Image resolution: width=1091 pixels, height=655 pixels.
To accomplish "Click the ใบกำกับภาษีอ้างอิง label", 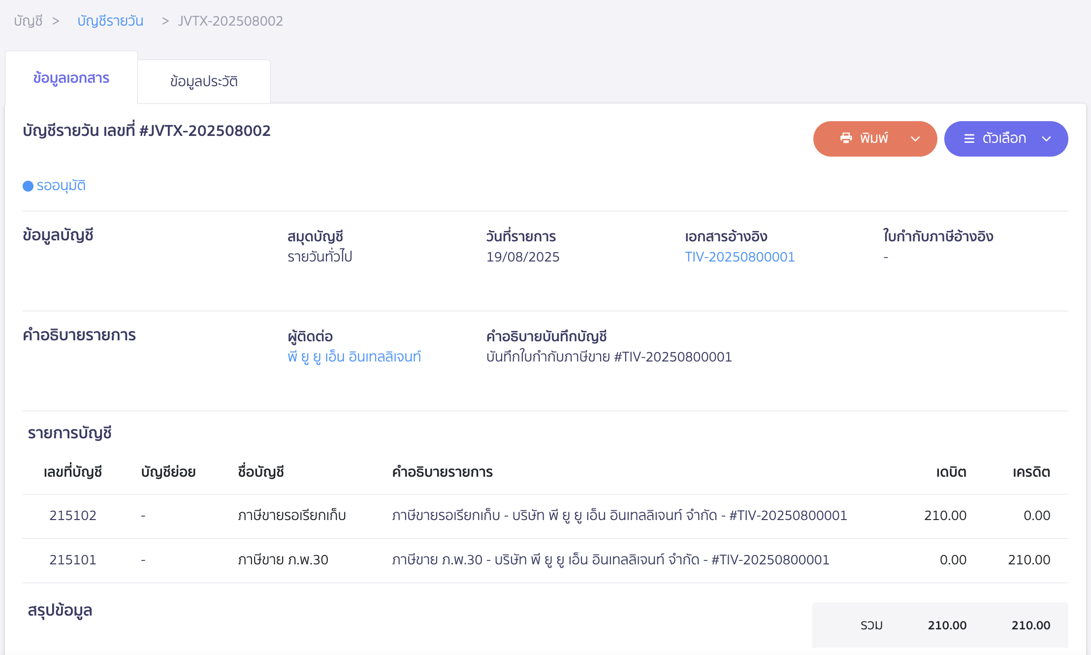I will click(x=938, y=236).
